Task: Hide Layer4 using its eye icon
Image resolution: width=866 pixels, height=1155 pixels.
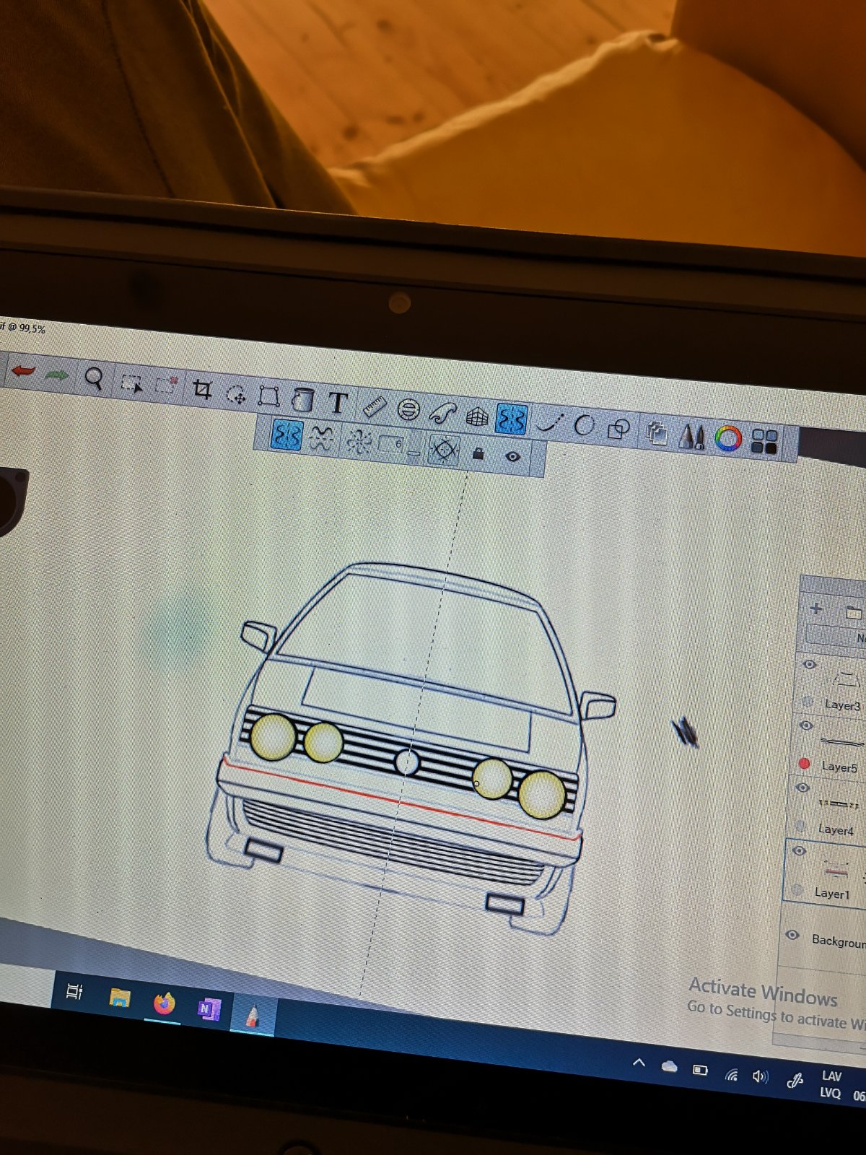Action: 802,788
